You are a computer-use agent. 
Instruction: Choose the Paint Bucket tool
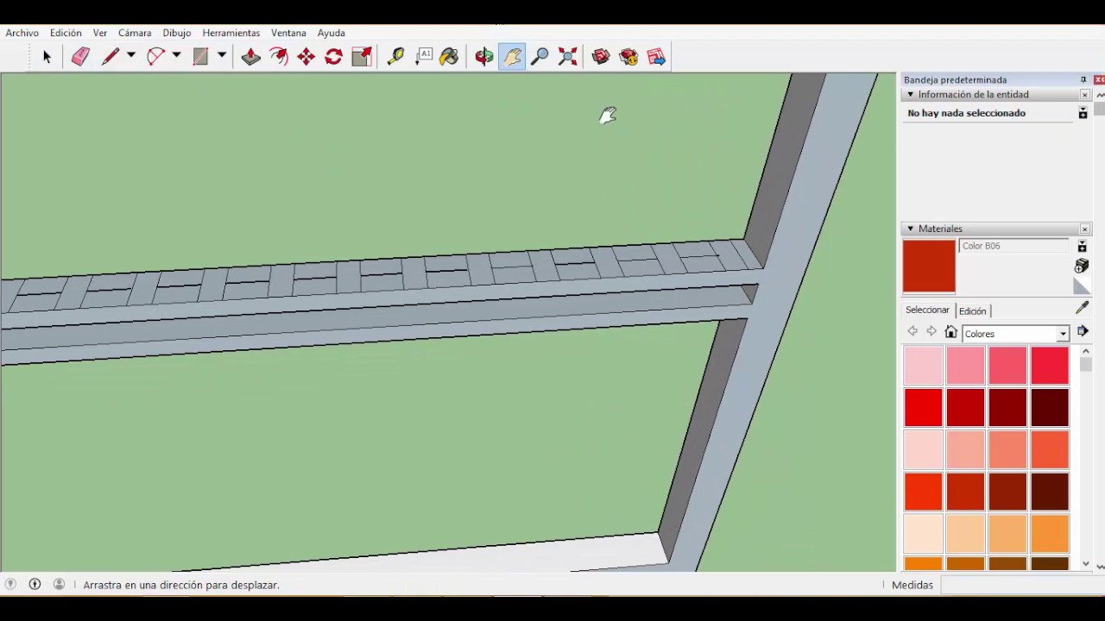point(449,57)
